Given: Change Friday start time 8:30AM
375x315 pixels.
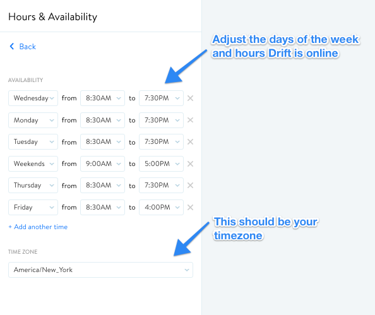Looking at the screenshot, I should 103,207.
